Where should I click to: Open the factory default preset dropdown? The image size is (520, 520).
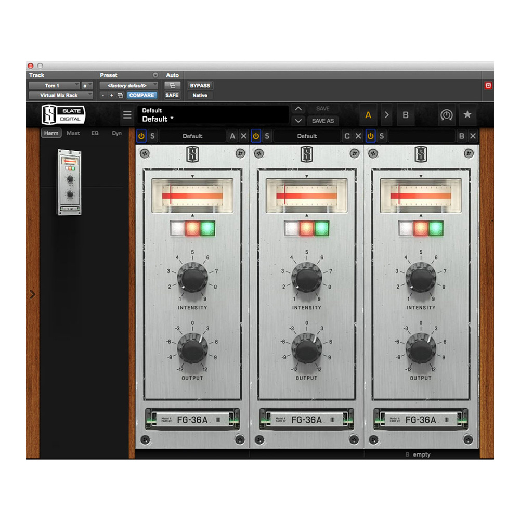(128, 86)
